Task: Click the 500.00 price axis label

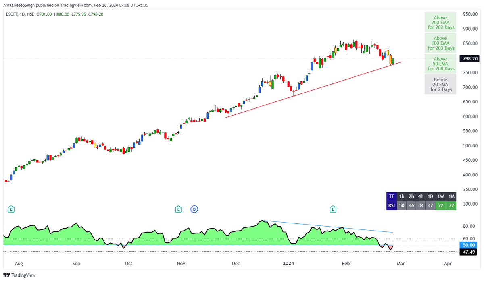Action: [470, 146]
